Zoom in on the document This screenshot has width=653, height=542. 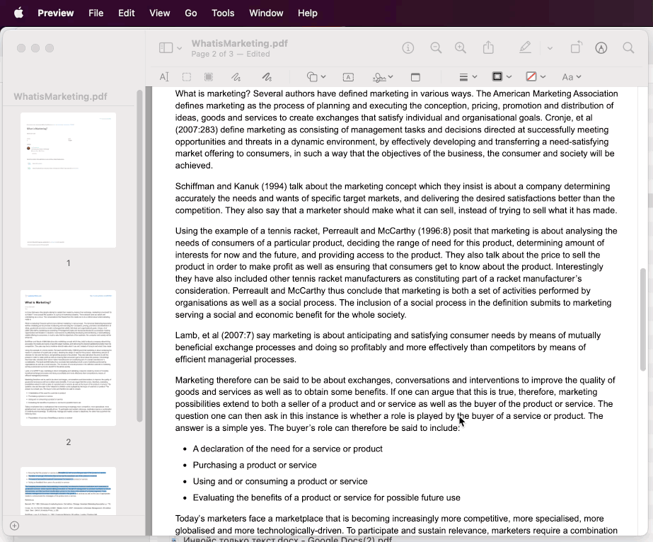(x=461, y=48)
